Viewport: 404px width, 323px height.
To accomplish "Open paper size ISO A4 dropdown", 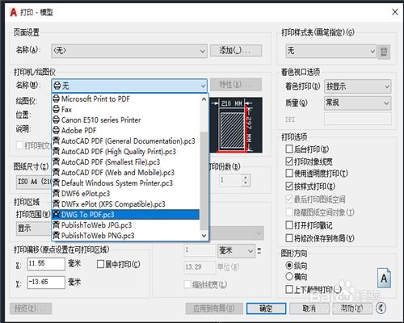I will coord(34,182).
